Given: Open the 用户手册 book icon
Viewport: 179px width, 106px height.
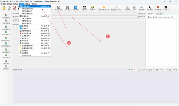Looking at the screenshot, I should (x=158, y=7).
